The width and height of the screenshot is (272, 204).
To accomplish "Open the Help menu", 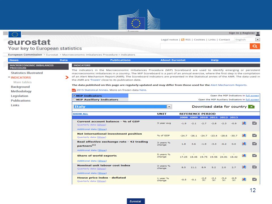I will 214,60.
